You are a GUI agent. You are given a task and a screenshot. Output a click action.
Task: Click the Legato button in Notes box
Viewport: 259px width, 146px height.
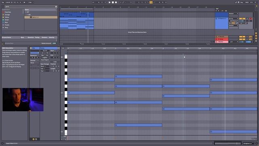[x=45, y=58]
